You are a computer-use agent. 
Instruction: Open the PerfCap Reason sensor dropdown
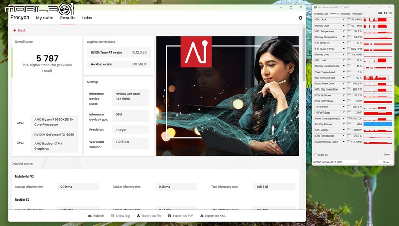[344, 124]
